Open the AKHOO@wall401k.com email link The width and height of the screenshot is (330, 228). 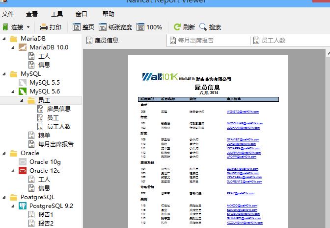tap(242, 206)
